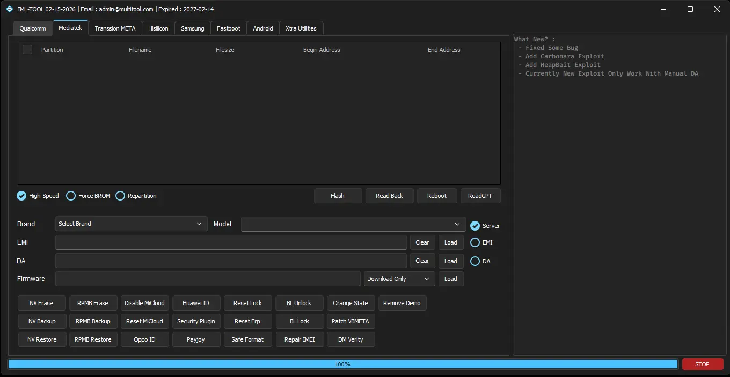Open the Select Brand dropdown
The height and width of the screenshot is (377, 730).
(x=131, y=224)
